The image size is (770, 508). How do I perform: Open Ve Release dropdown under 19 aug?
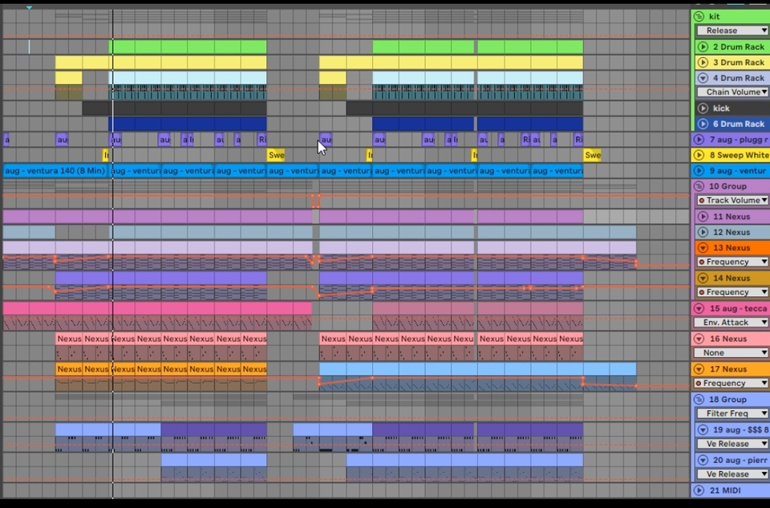tap(732, 444)
